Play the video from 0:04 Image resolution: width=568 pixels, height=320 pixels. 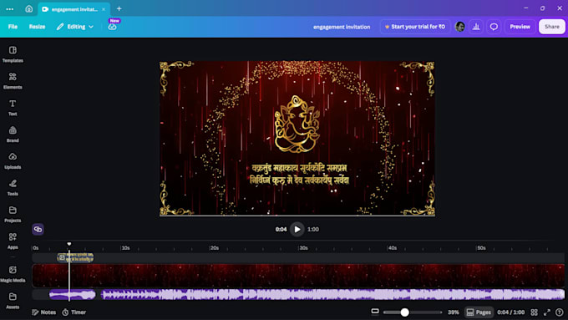pyautogui.click(x=297, y=229)
